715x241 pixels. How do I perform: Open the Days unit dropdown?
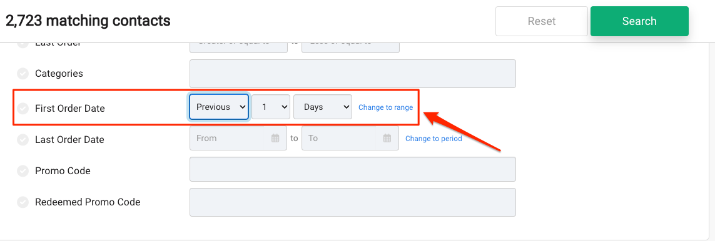[323, 107]
